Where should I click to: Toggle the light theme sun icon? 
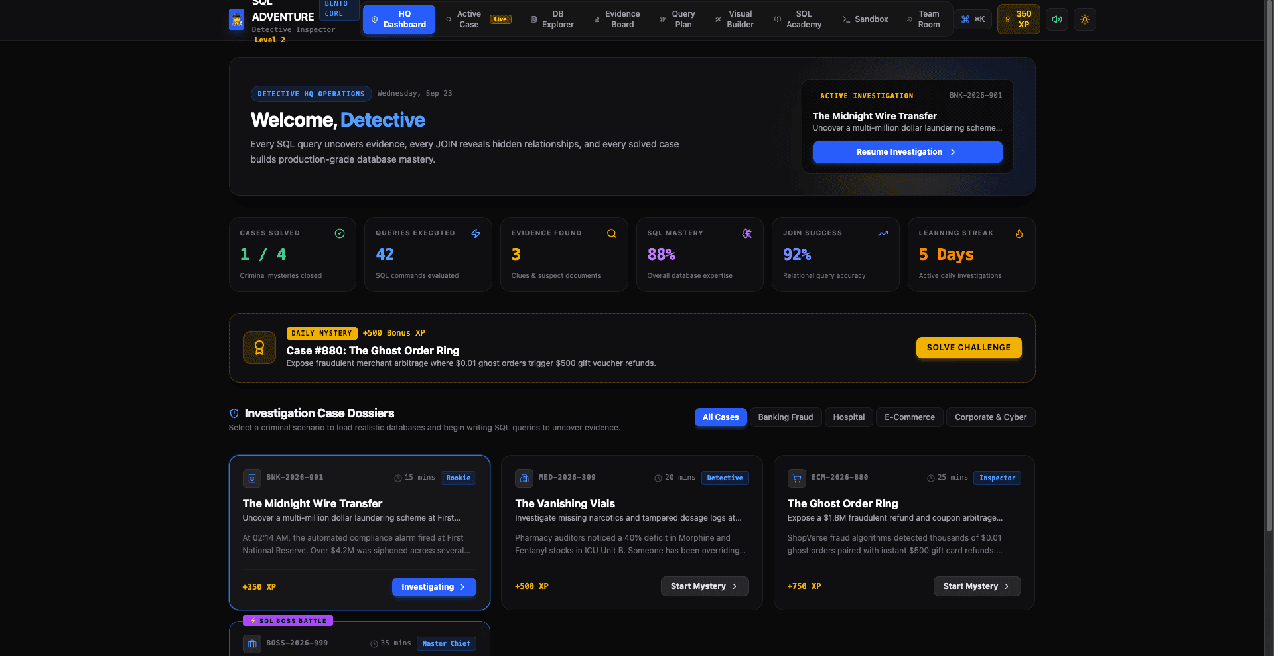point(1085,19)
